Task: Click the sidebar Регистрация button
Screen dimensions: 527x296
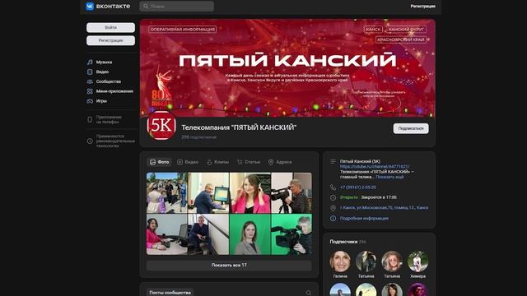Action: (110, 40)
